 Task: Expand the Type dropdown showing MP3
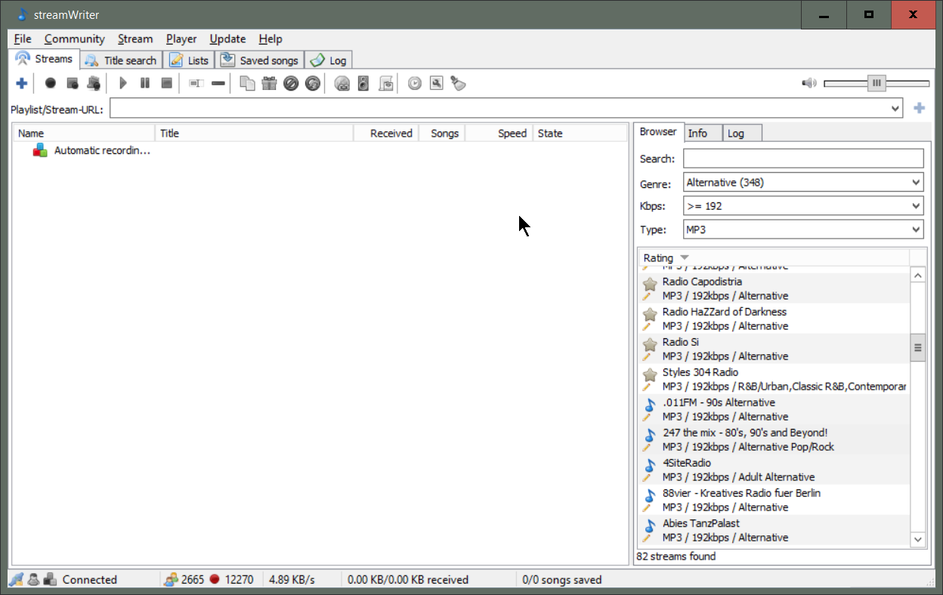(x=802, y=230)
